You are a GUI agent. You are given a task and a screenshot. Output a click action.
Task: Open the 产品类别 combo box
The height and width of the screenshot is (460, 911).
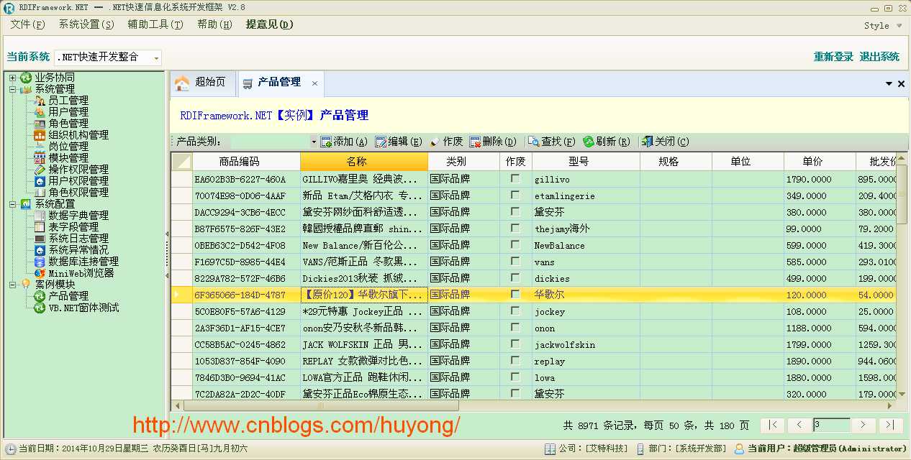pyautogui.click(x=314, y=142)
